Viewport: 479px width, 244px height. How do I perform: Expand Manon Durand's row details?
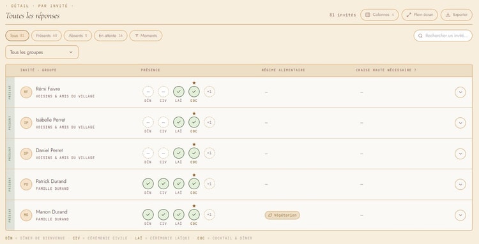click(460, 215)
